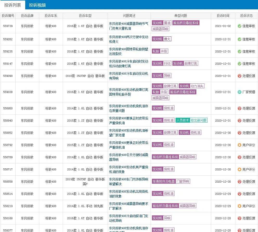Click the red status icon in row 558789
Screen dimensions: 258x232
pyautogui.click(x=240, y=157)
